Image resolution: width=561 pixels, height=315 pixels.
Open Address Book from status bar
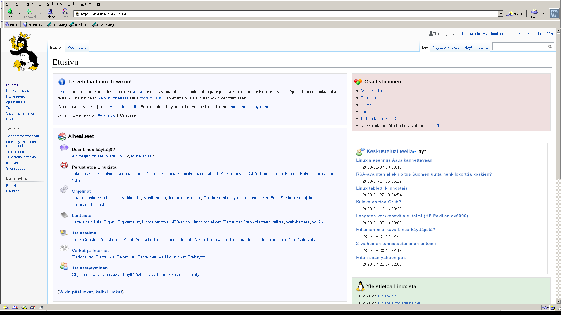click(x=33, y=308)
